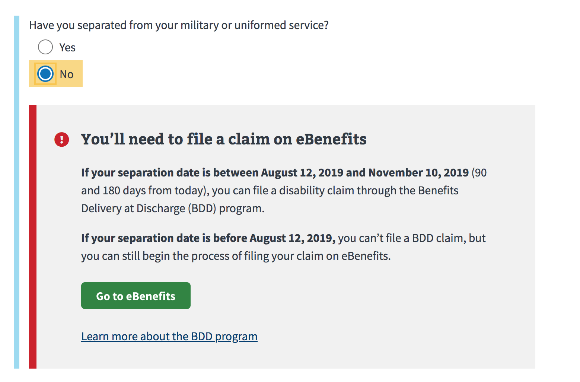Select the Yes radio button
Screen dimensions: 580x382
click(45, 47)
